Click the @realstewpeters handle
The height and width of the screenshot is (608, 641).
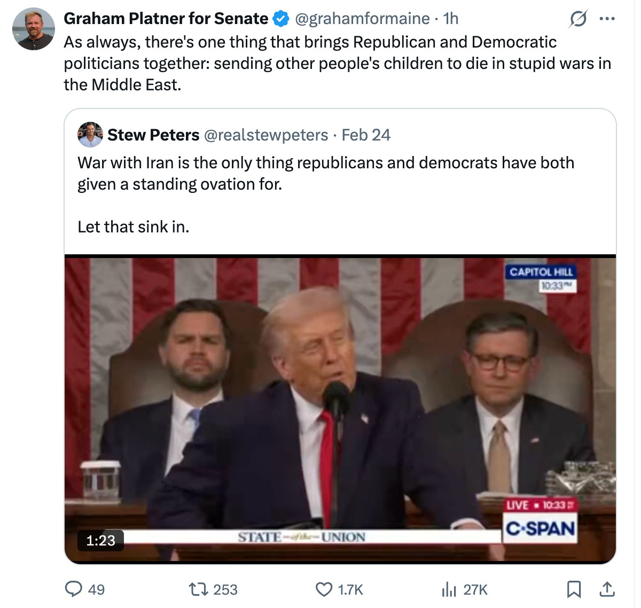click(x=266, y=135)
